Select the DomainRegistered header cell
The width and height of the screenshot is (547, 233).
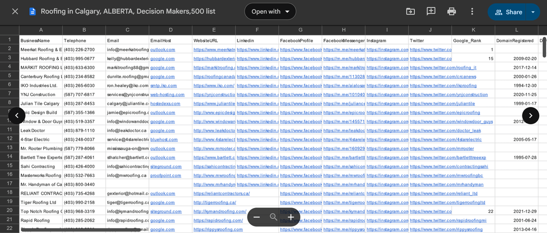(516, 41)
